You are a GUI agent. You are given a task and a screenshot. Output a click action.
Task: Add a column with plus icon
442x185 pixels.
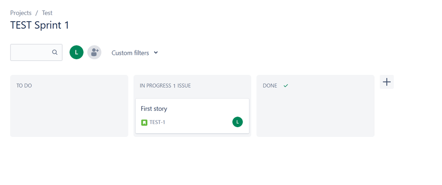pyautogui.click(x=387, y=82)
